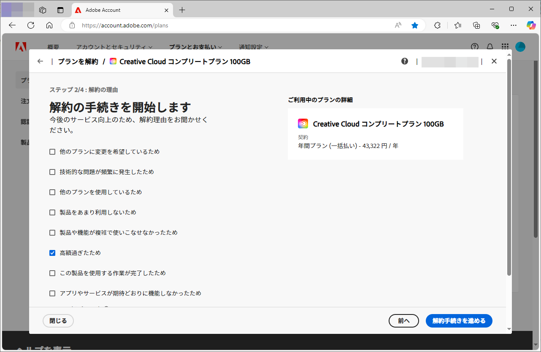Start Read aloud from the address bar
The height and width of the screenshot is (352, 541).
398,25
